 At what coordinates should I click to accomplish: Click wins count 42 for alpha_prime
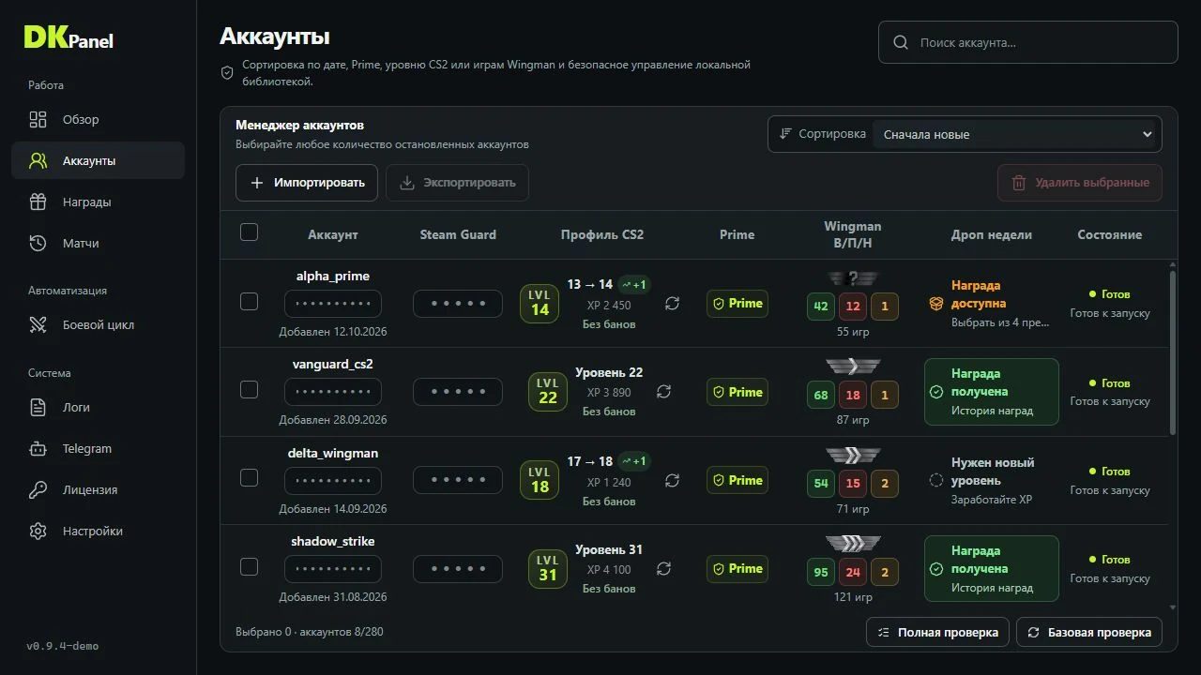click(821, 307)
